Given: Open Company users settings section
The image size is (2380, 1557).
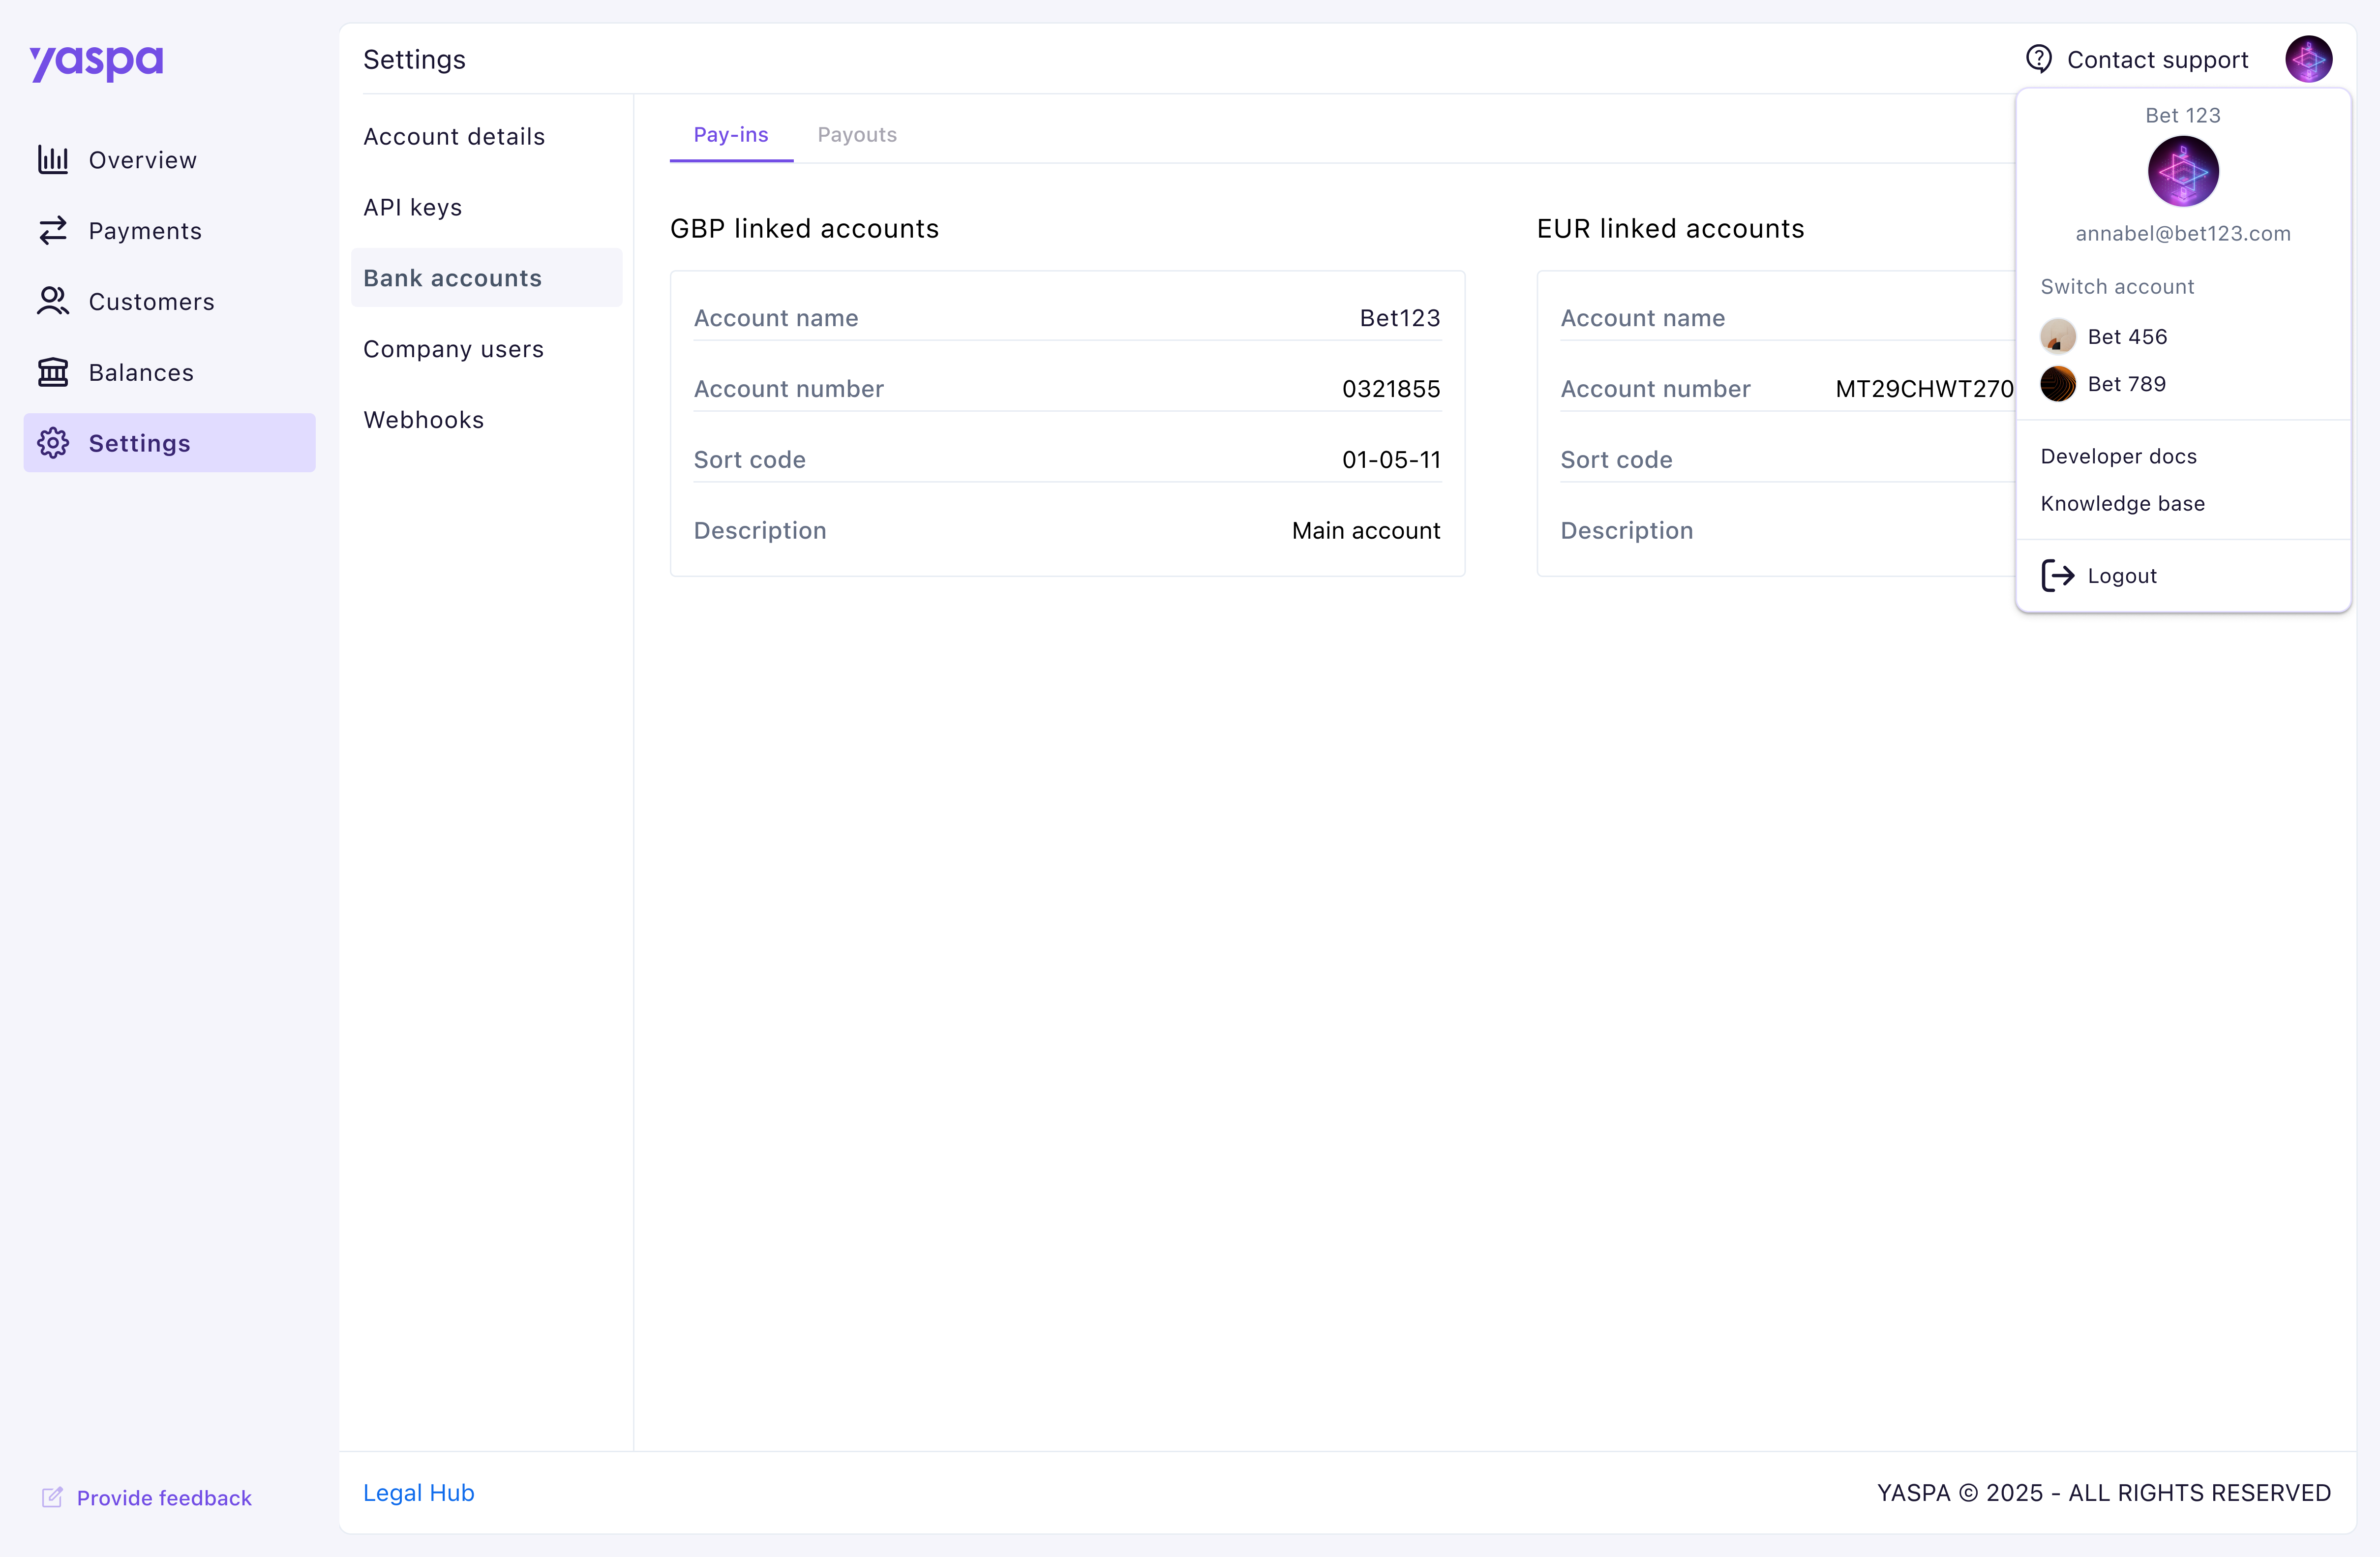Looking at the screenshot, I should pos(453,349).
